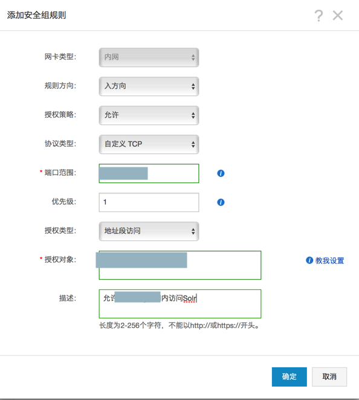This screenshot has width=359, height=400.
Task: Click into the 端口范围 input field
Action: point(149,173)
